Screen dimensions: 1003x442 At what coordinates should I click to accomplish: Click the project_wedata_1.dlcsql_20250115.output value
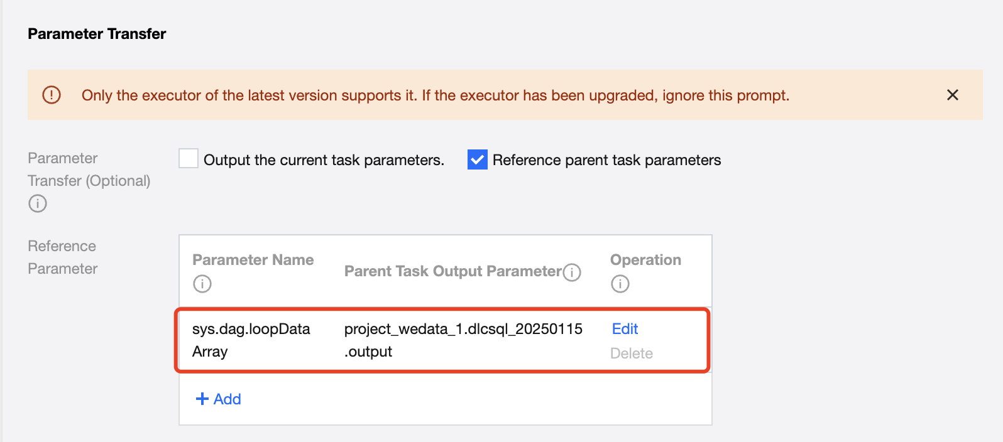coord(463,340)
